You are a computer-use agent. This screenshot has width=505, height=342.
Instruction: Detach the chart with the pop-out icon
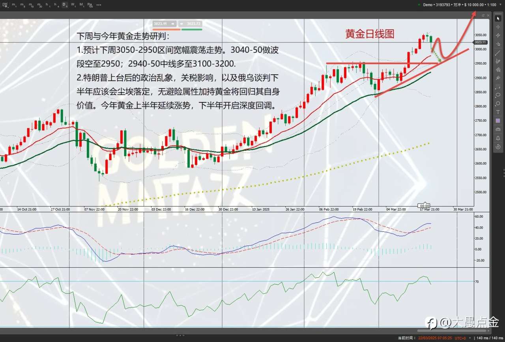pos(483,15)
